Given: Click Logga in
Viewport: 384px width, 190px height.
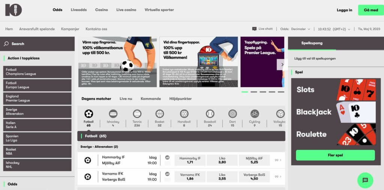Looking at the screenshot, I should [x=345, y=10].
